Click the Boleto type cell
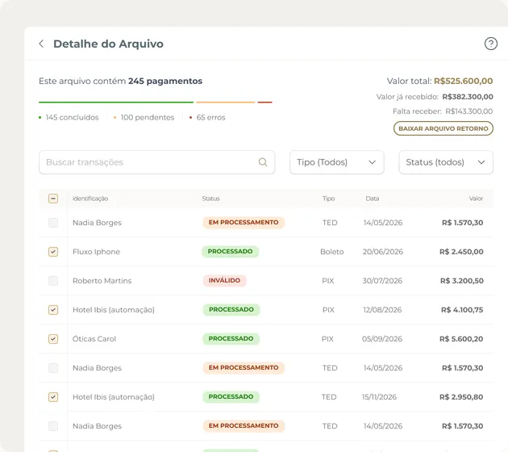 pyautogui.click(x=331, y=252)
